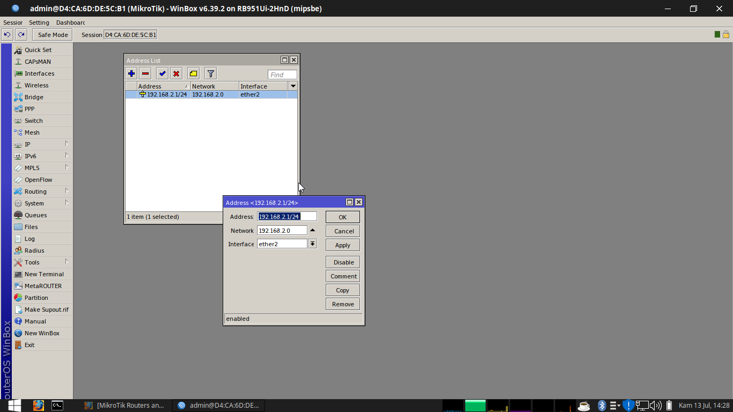Open OpenFlow menu item
Image resolution: width=733 pixels, height=412 pixels.
[x=42, y=180]
